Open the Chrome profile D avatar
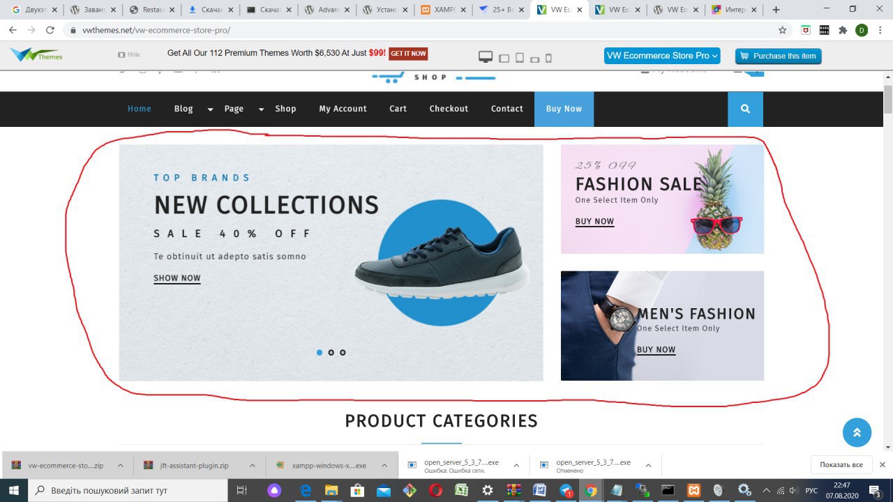 (x=862, y=30)
